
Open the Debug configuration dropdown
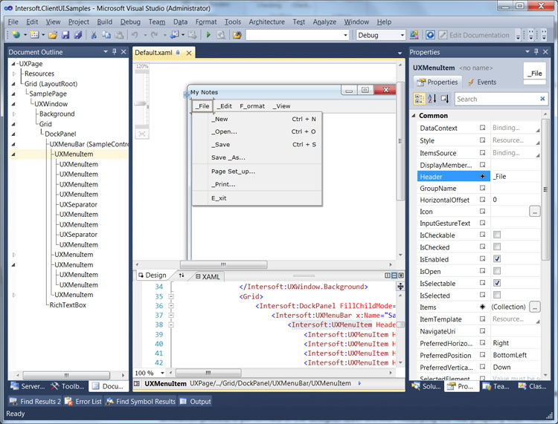tap(402, 35)
